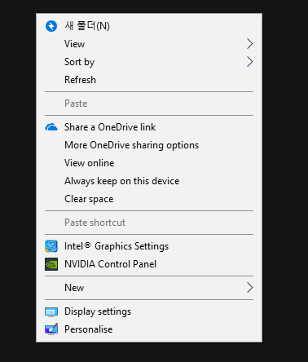Select Share a OneDrive link
This screenshot has width=308, height=362.
(x=110, y=127)
